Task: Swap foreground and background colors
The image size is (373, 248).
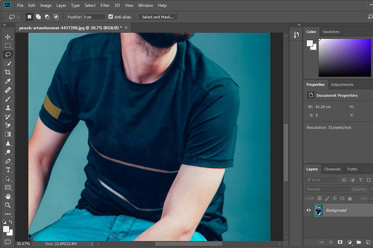Action: [11, 222]
